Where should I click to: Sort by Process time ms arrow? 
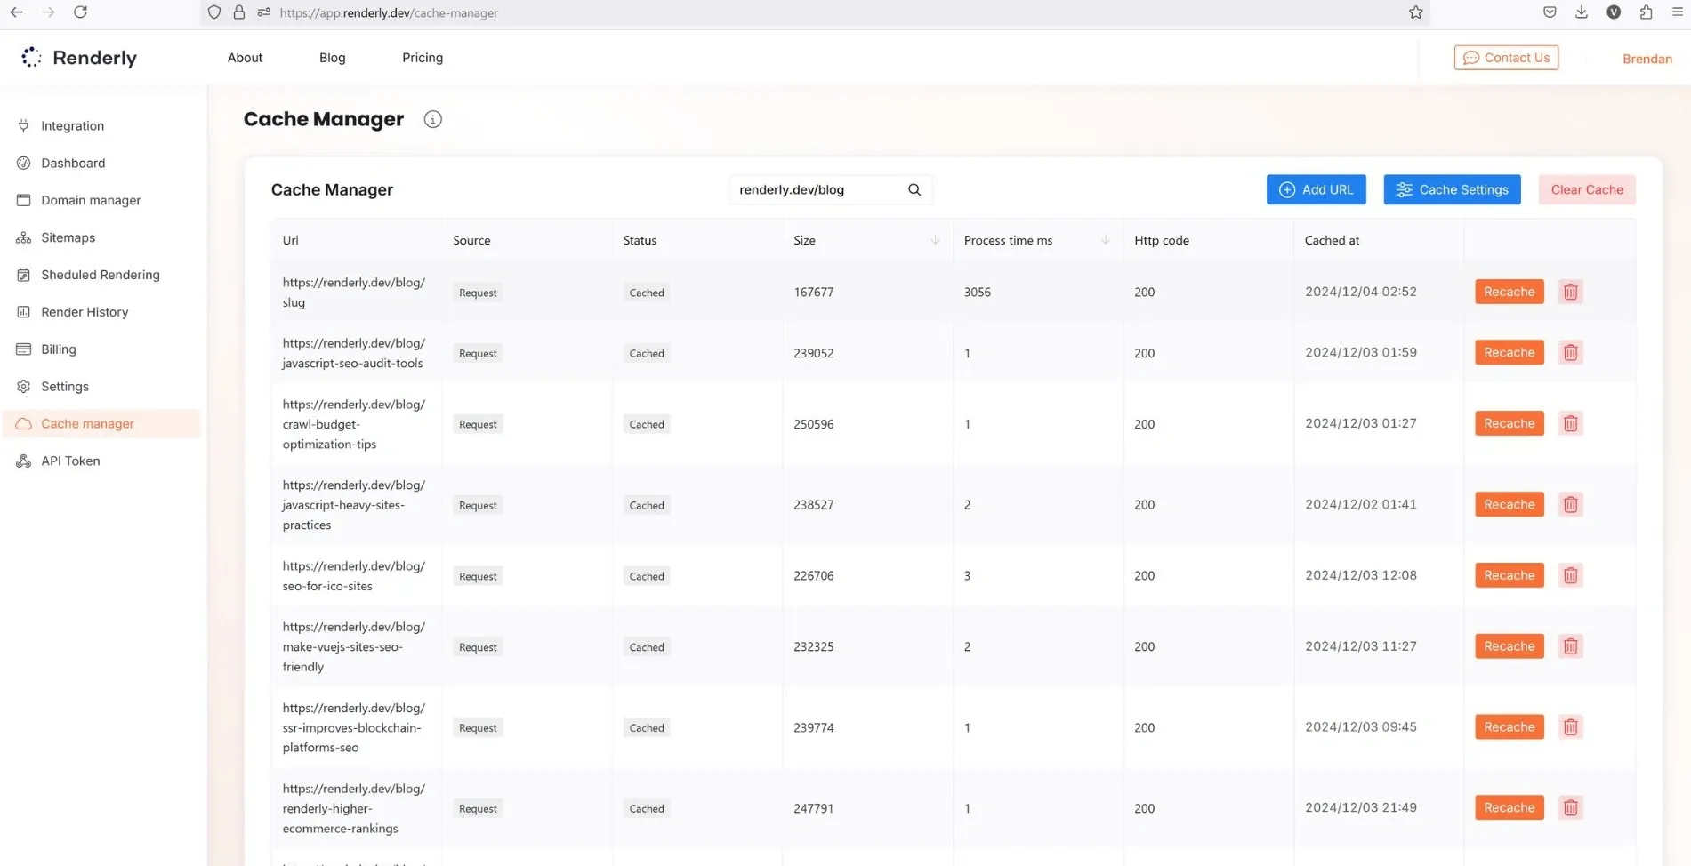coord(1105,240)
